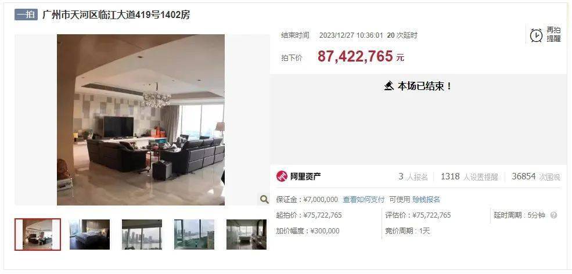Select the city skyline window thumbnail
The image size is (572, 274).
point(142,235)
